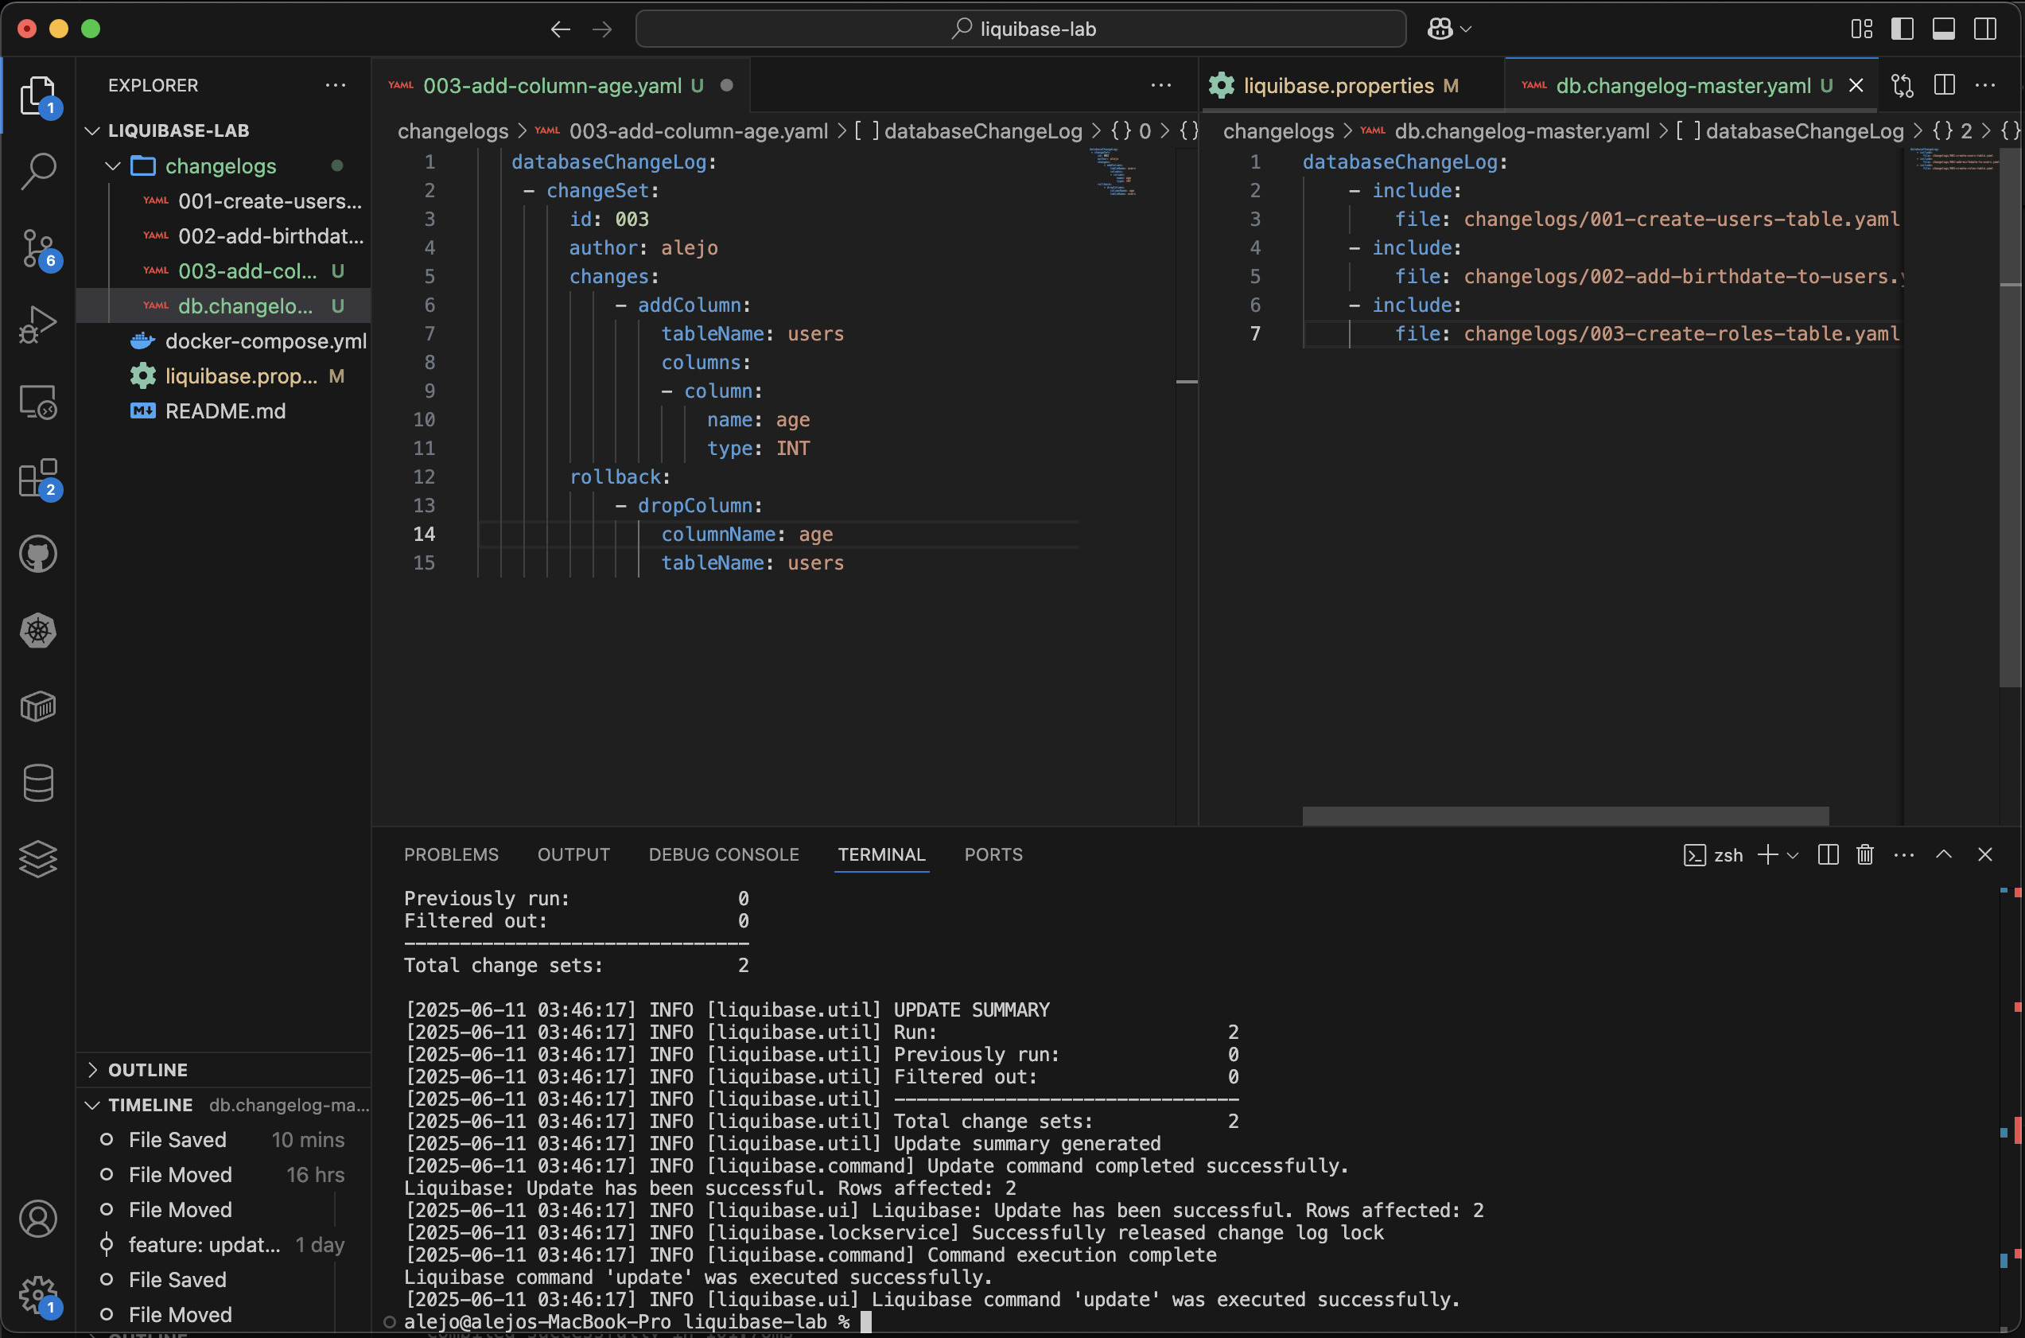Click the databaseChangeLog breadcrumb in left editor

968,130
